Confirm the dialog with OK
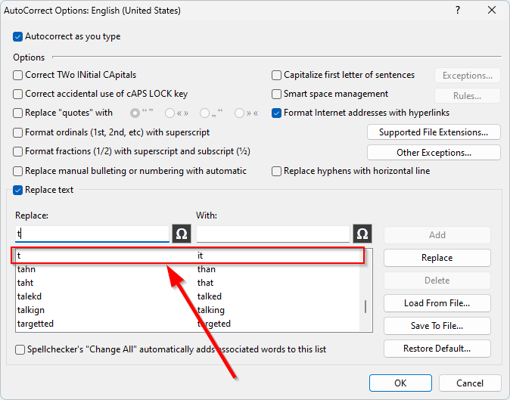 point(400,383)
